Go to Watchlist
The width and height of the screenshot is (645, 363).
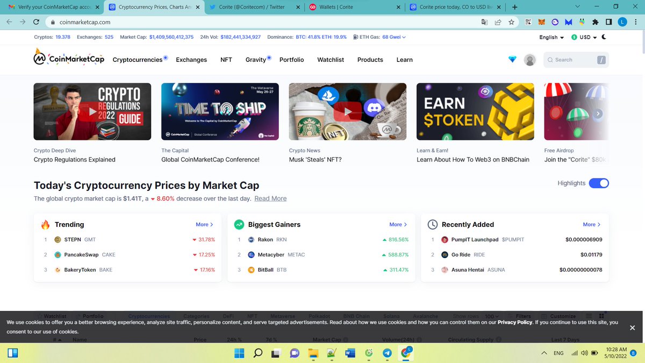331,60
